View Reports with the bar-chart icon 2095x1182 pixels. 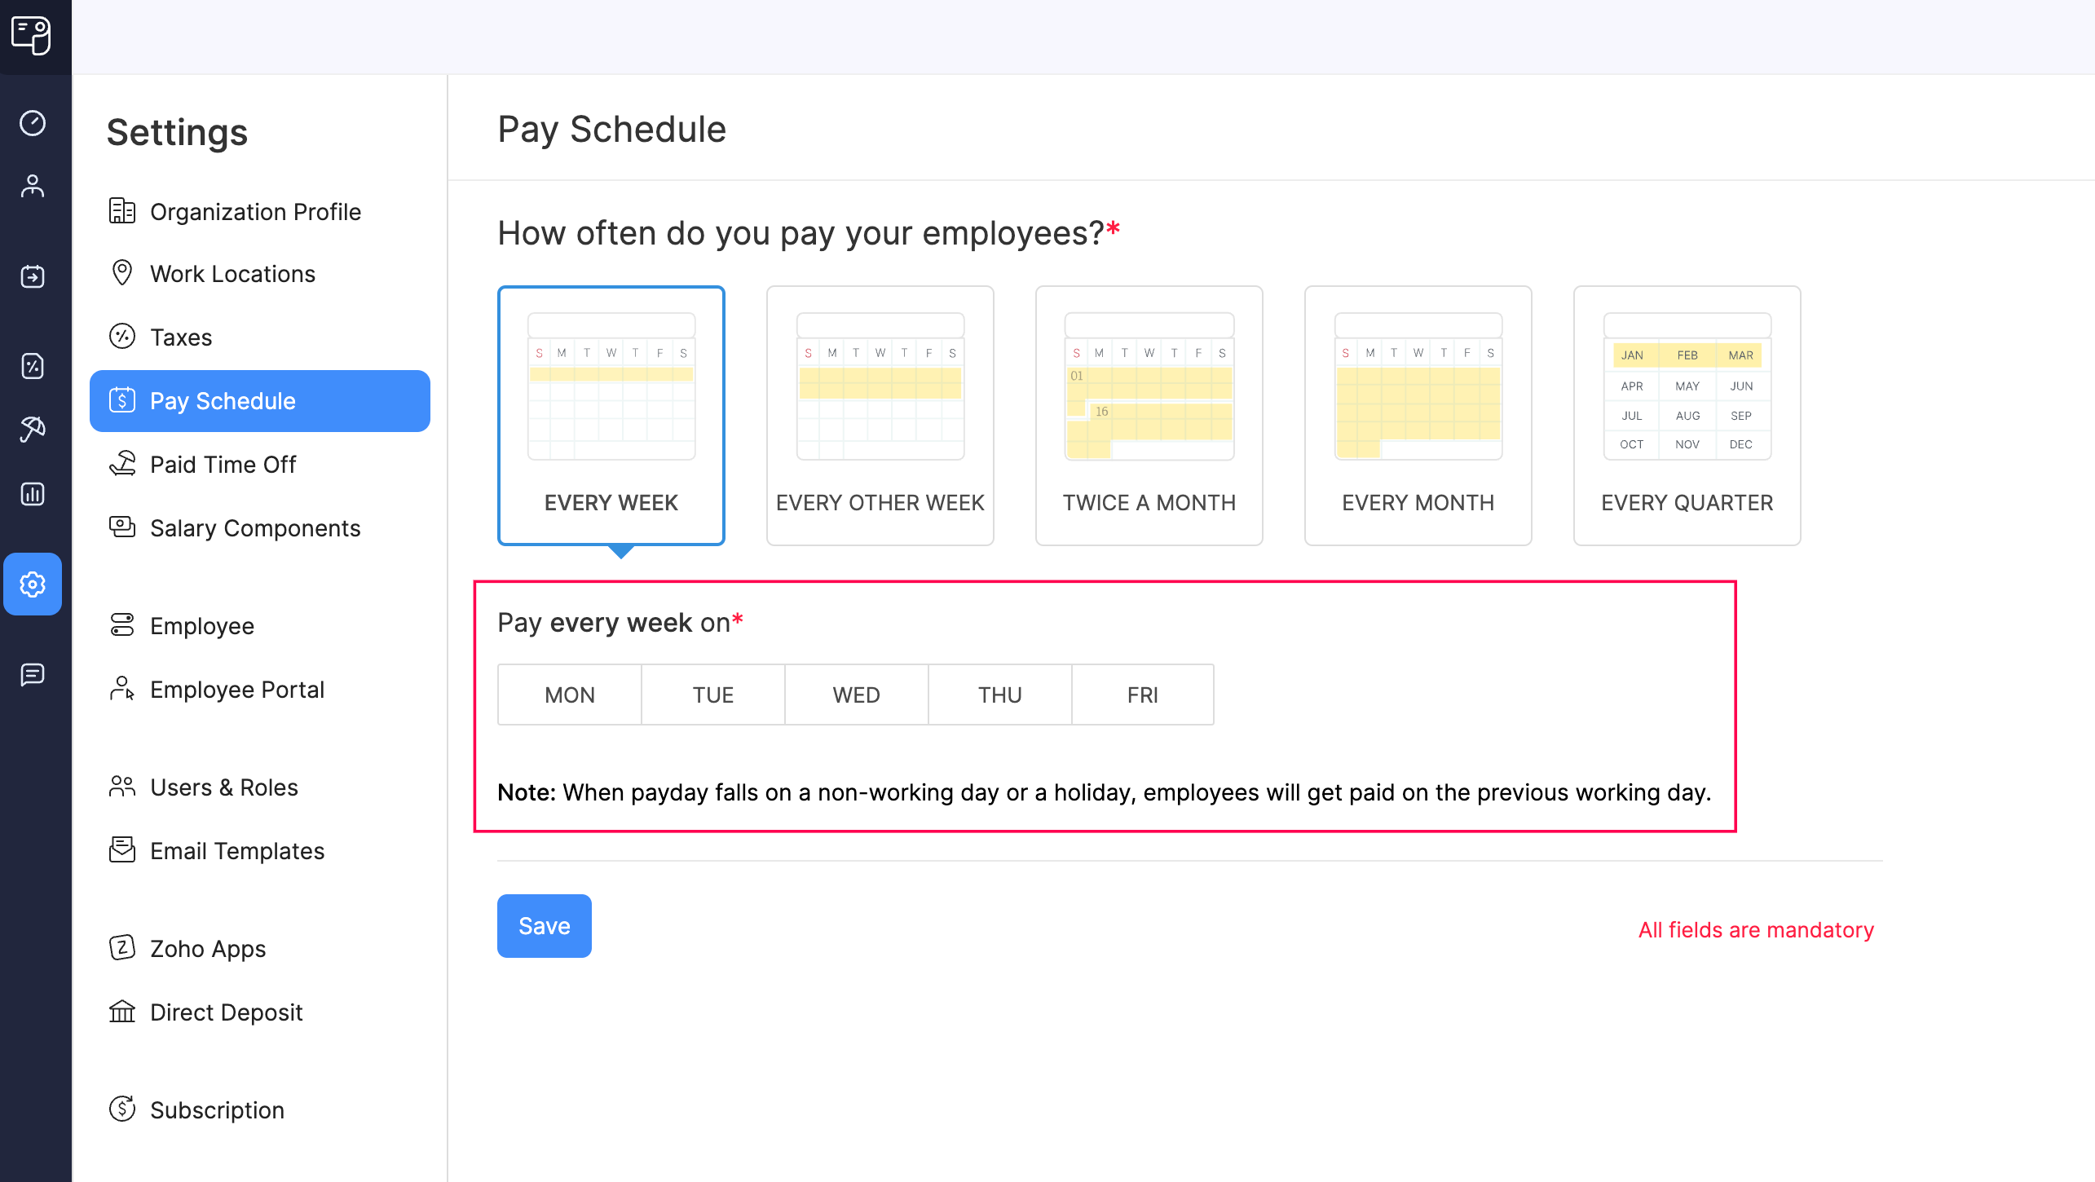pyautogui.click(x=33, y=495)
